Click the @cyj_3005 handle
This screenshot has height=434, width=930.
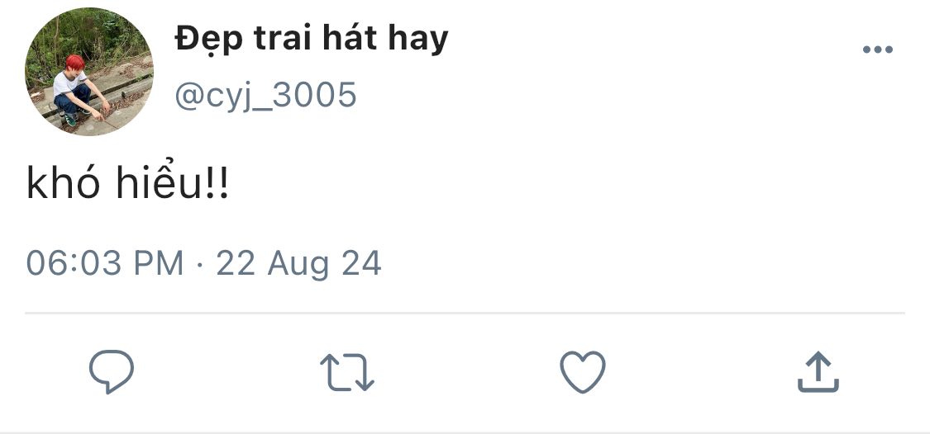265,96
